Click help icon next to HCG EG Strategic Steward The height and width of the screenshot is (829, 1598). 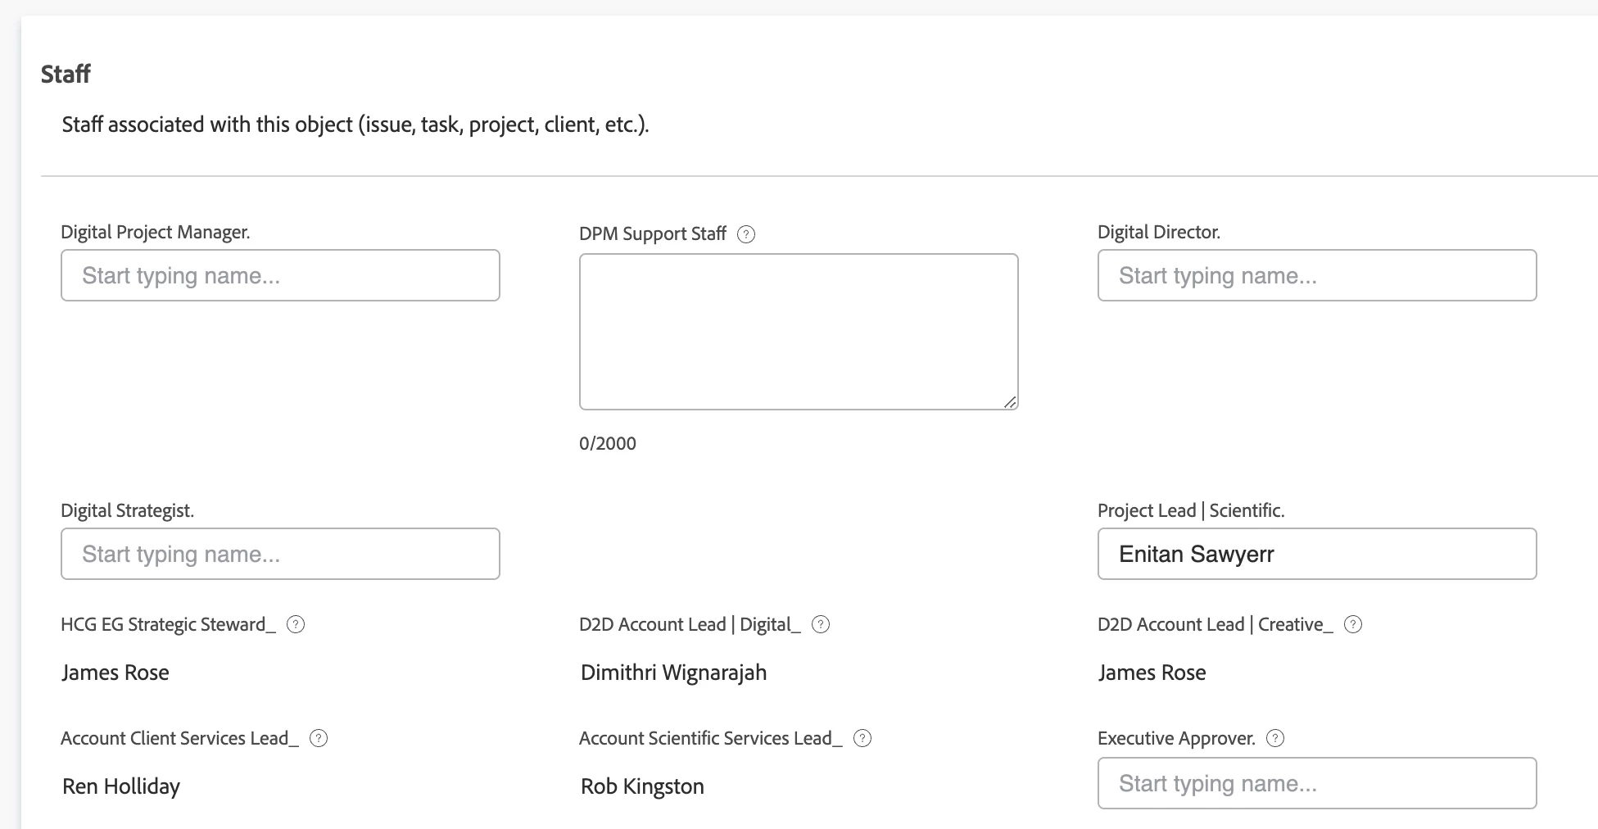(296, 624)
